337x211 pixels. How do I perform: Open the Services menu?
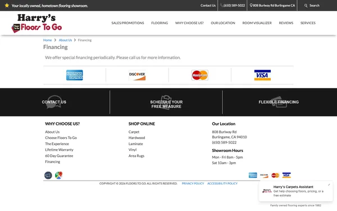coord(308,23)
